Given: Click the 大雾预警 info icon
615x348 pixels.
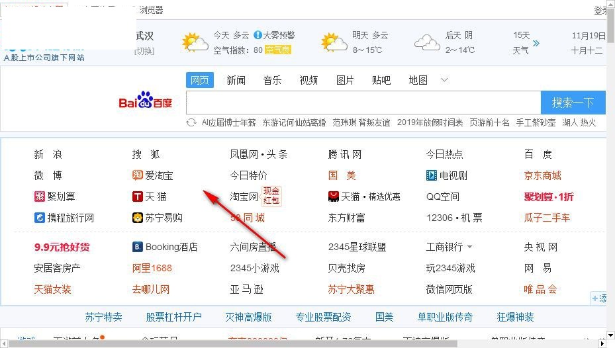Looking at the screenshot, I should click(x=258, y=35).
